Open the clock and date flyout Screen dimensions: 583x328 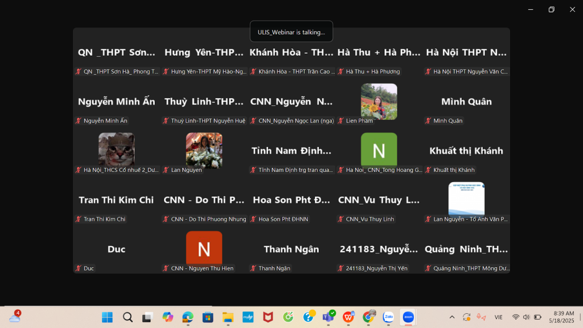(x=563, y=317)
